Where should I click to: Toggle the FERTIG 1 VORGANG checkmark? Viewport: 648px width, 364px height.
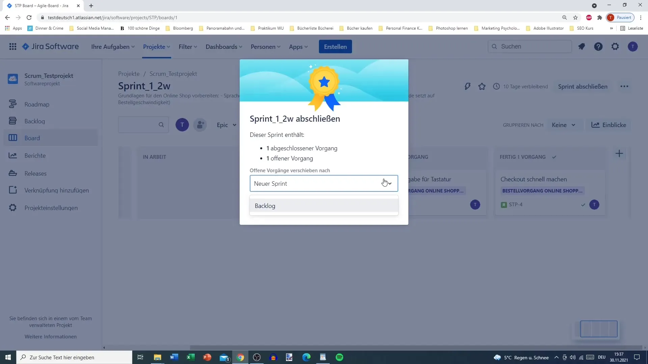click(555, 157)
